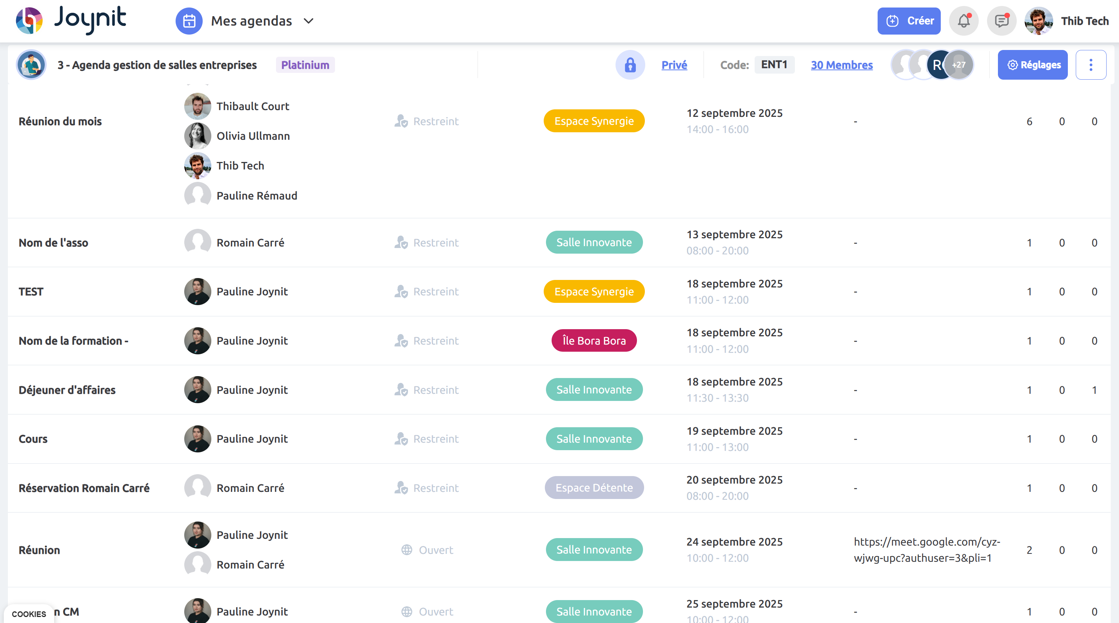Click the Restreint icon for Réunion du mois
This screenshot has width=1119, height=623.
pos(401,121)
